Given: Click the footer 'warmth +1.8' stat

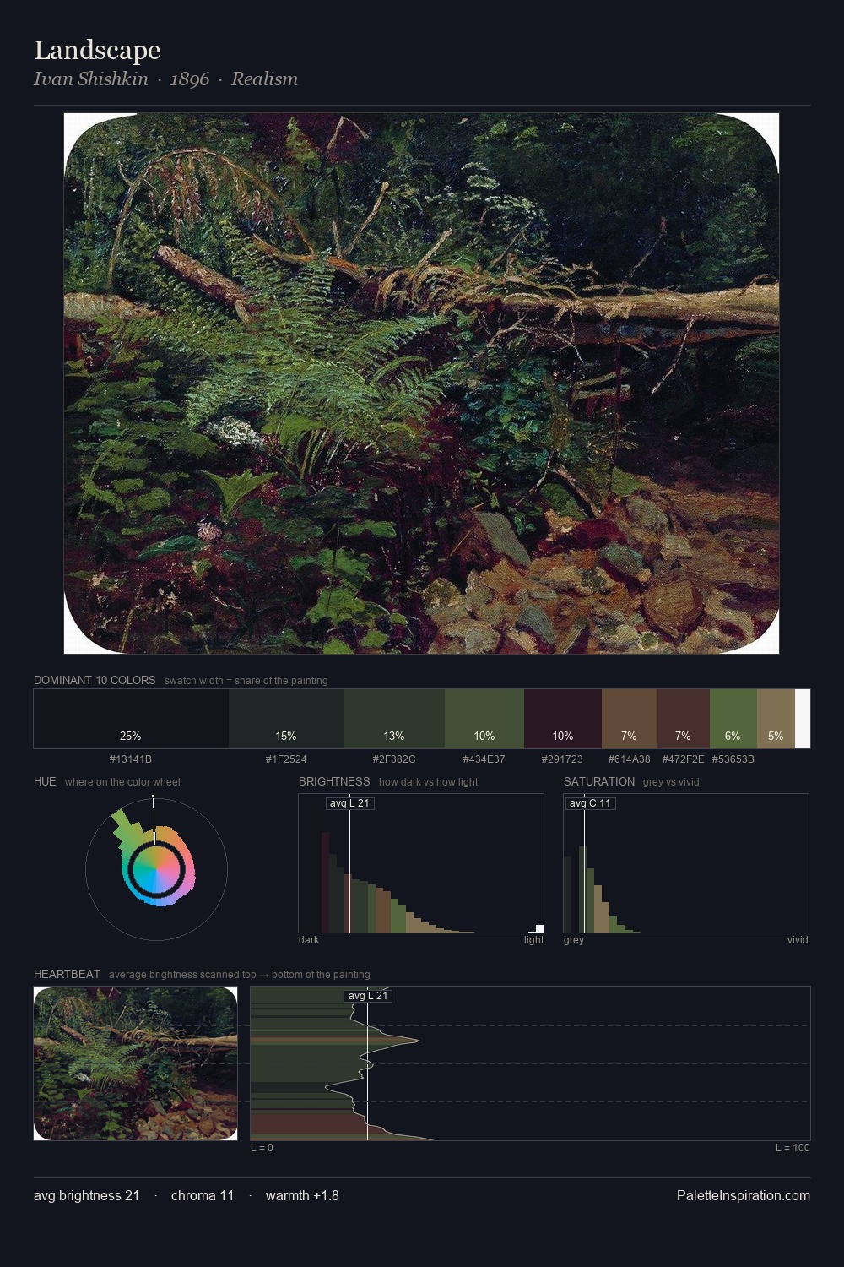Looking at the screenshot, I should pos(302,1195).
